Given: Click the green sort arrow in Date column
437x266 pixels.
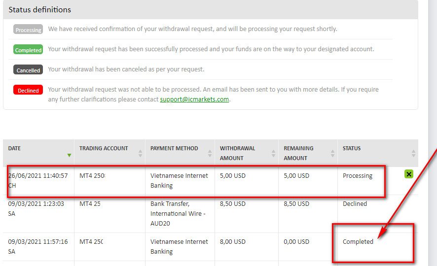Looking at the screenshot, I should tap(69, 155).
